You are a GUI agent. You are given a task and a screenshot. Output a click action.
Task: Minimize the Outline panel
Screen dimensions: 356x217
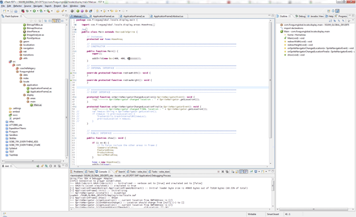pyautogui.click(x=350, y=16)
